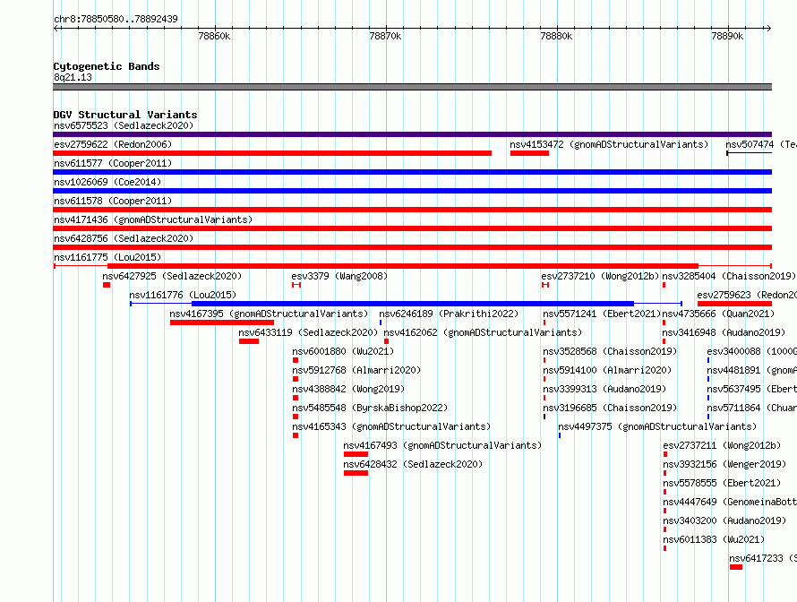Image resolution: width=797 pixels, height=602 pixels.
Task: Click the nsv6575523 (Sedlazeck2020) variant label
Action: (124, 125)
